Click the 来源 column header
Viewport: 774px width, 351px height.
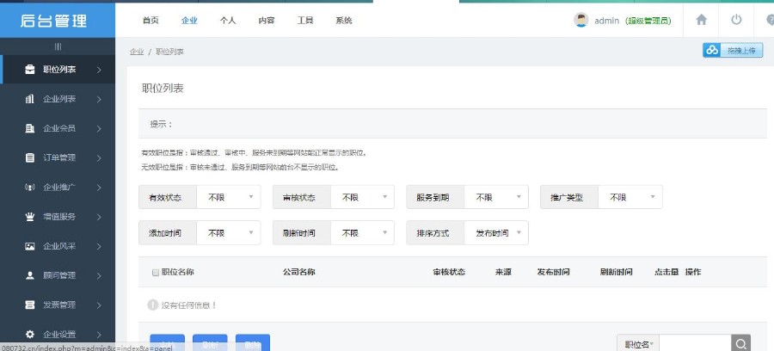[503, 272]
